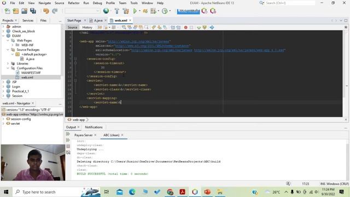Screen dimensions: 350x197
Task: Open the Profile project dropdown arrow
Action: [x=170, y=11]
